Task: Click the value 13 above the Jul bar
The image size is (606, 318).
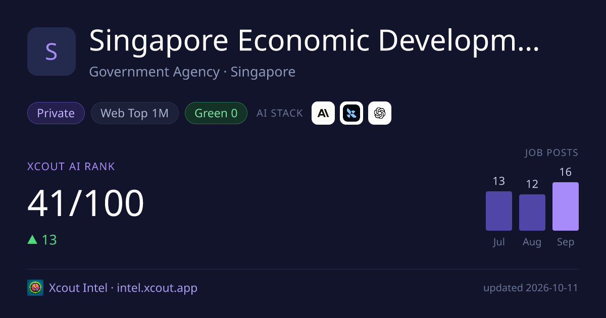Action: coord(499,181)
